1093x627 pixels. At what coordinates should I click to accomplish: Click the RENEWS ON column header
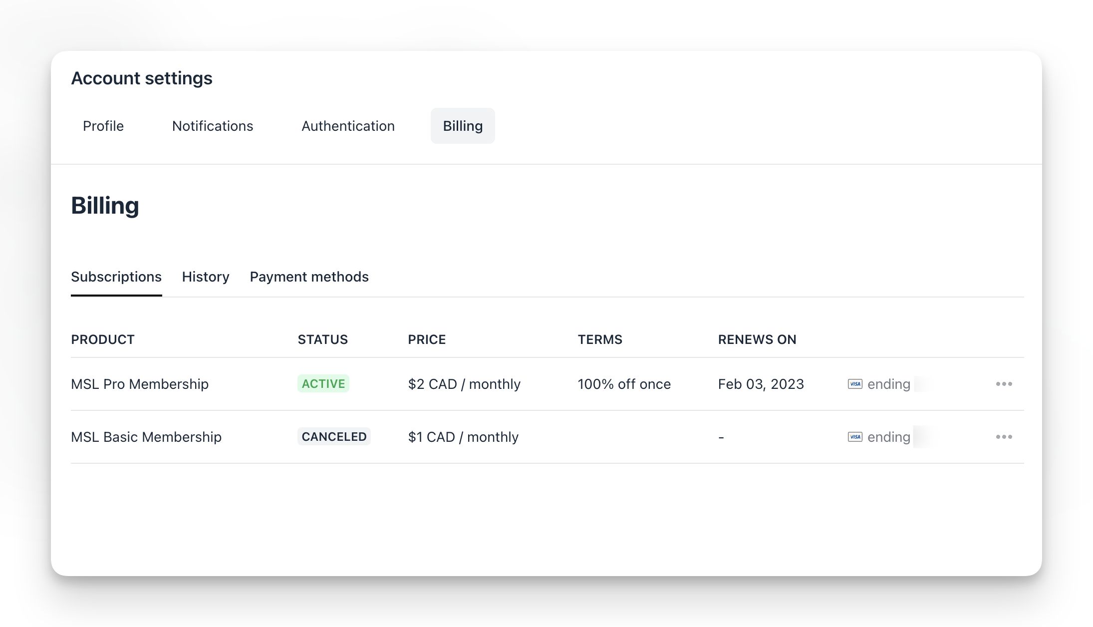(757, 339)
